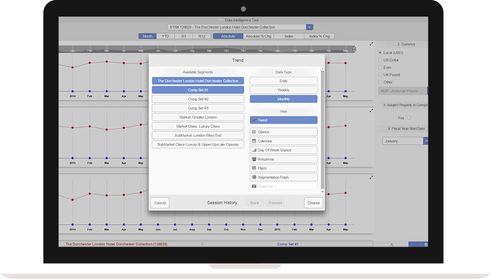491x279 pixels.
Task: Open ADP - Andorran Peseta currency dropdown
Action: 403,91
